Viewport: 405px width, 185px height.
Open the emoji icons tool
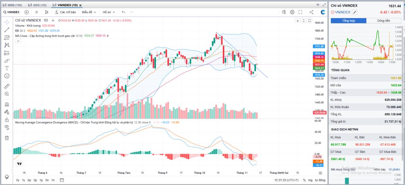coord(7,76)
